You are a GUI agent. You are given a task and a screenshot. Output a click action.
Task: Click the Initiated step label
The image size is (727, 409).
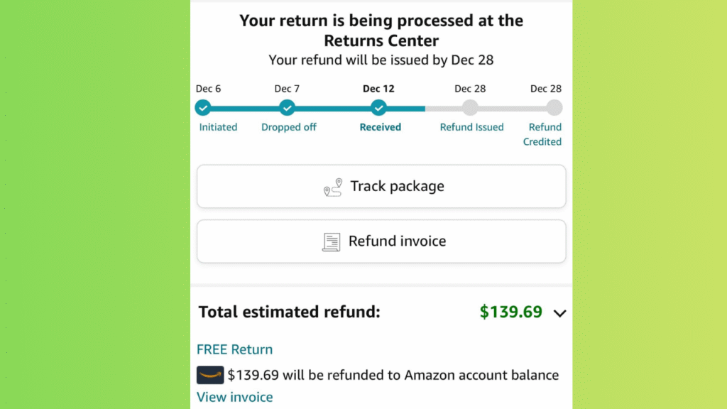click(218, 127)
